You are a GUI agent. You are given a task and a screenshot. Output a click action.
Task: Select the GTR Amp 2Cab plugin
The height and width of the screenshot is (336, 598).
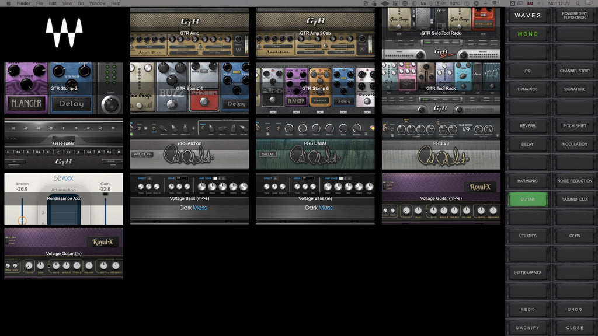click(314, 33)
